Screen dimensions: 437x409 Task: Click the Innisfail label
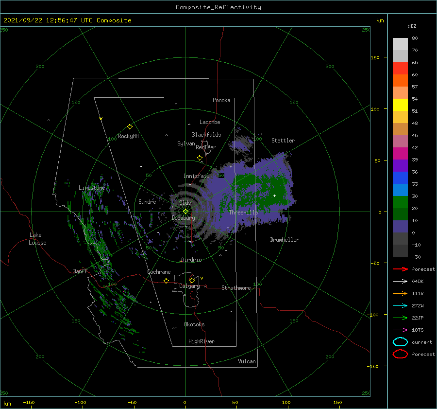coord(196,176)
